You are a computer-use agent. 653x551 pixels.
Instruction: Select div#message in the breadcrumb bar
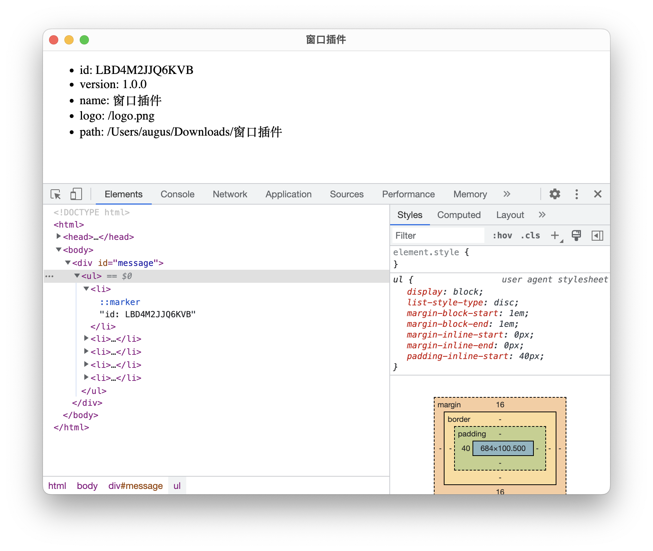[x=135, y=486]
